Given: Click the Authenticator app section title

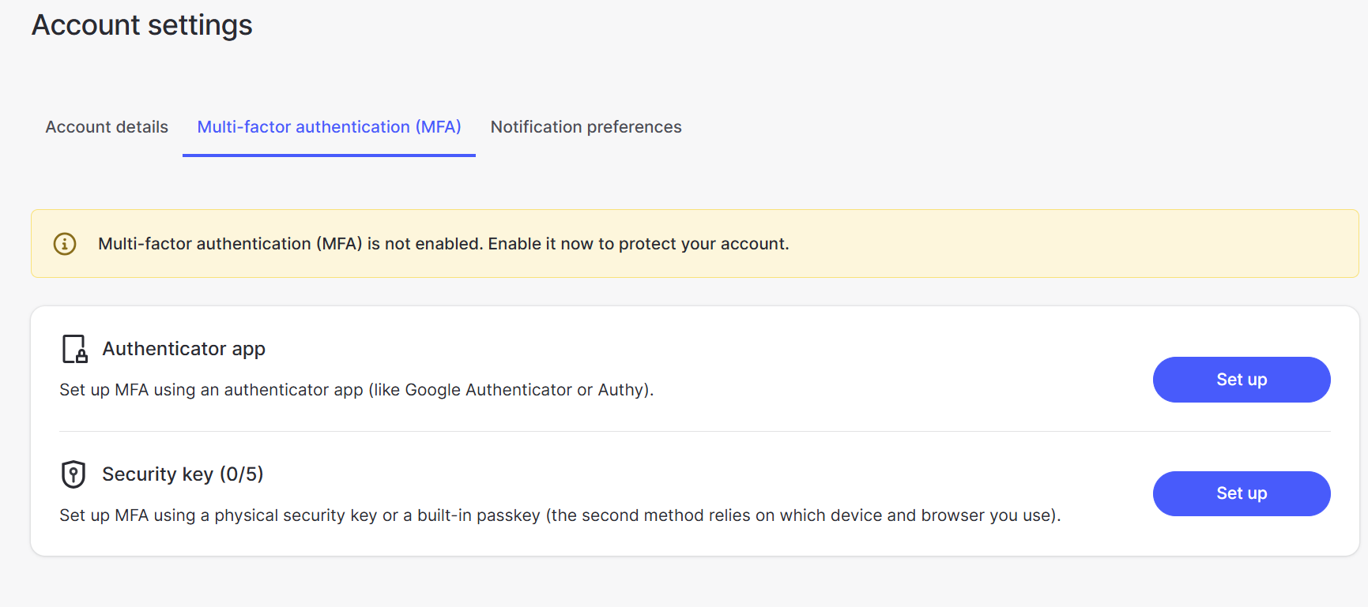Looking at the screenshot, I should (x=184, y=349).
